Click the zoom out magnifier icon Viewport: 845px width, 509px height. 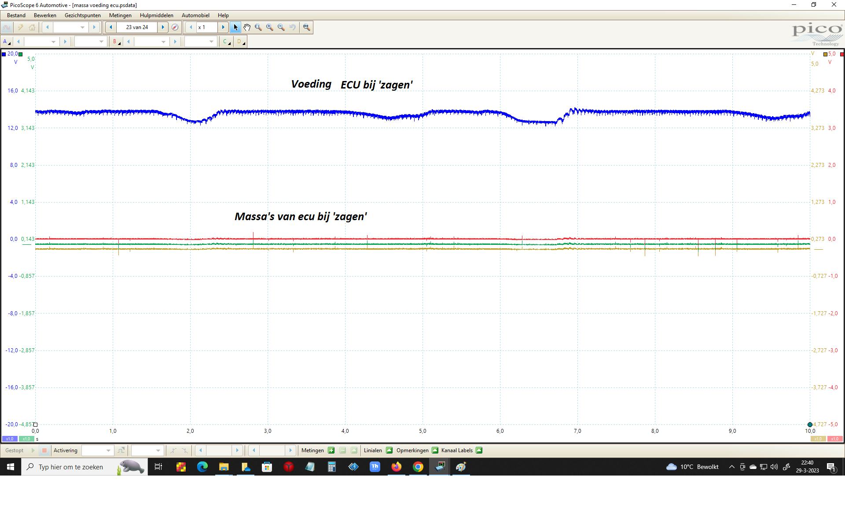point(281,27)
